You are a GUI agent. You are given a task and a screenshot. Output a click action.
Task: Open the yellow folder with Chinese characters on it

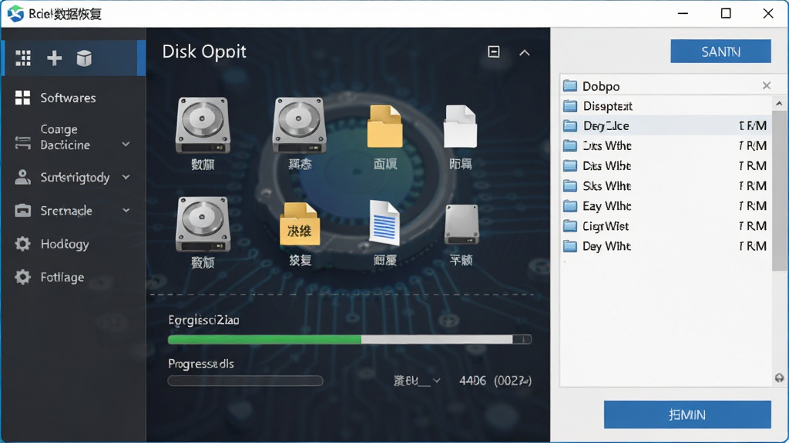pyautogui.click(x=300, y=224)
